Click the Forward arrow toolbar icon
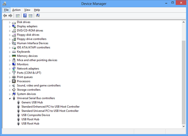 click(10, 15)
